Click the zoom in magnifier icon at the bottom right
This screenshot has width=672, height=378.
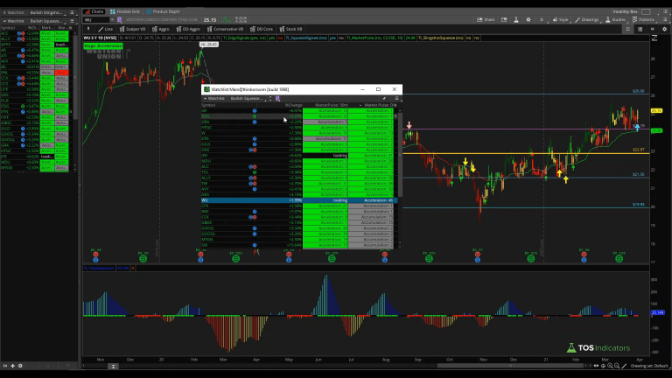click(x=610, y=366)
